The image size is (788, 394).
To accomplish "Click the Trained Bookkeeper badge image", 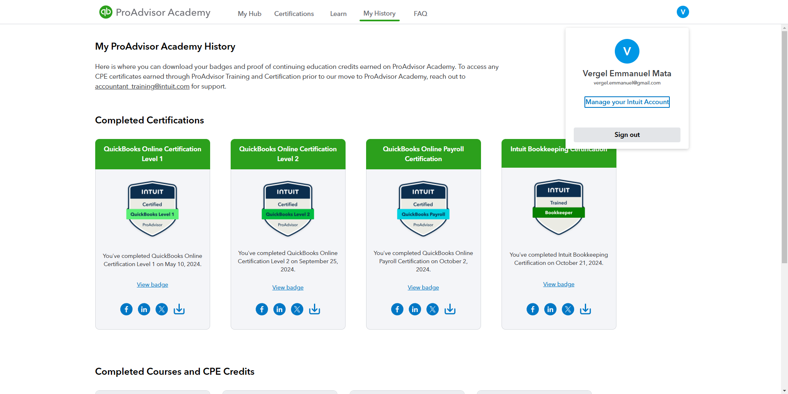I will point(559,207).
